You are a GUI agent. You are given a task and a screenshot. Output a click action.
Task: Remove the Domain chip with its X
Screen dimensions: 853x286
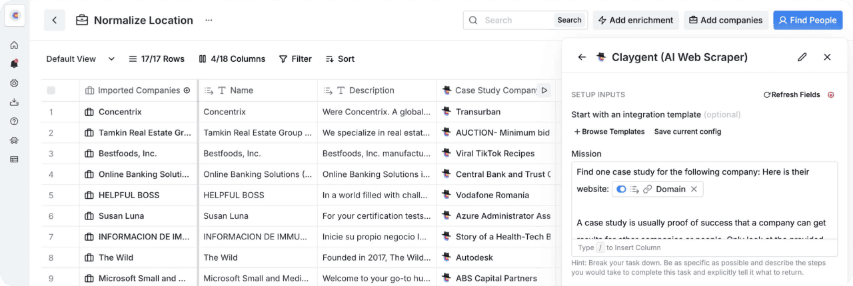pyautogui.click(x=694, y=190)
